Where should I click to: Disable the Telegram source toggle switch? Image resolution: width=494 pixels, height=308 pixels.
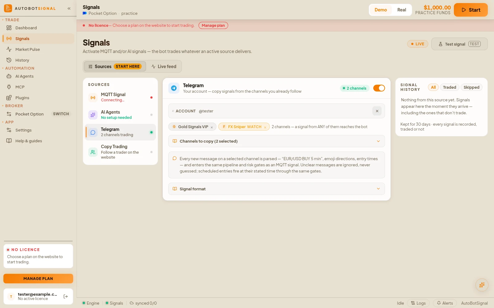tap(379, 88)
